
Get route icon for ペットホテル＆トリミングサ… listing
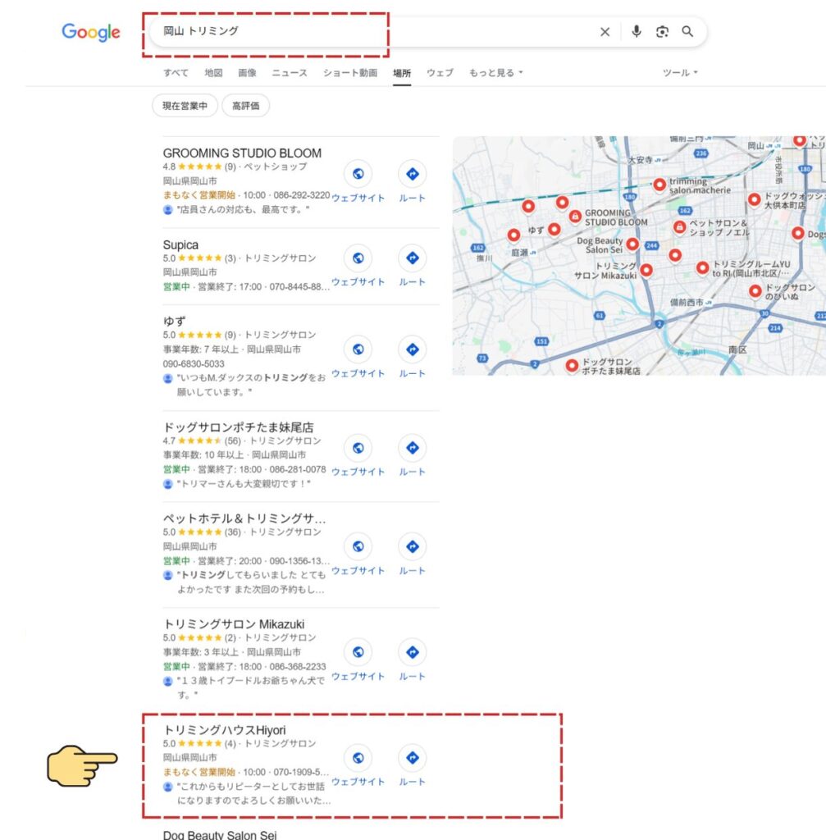[413, 546]
